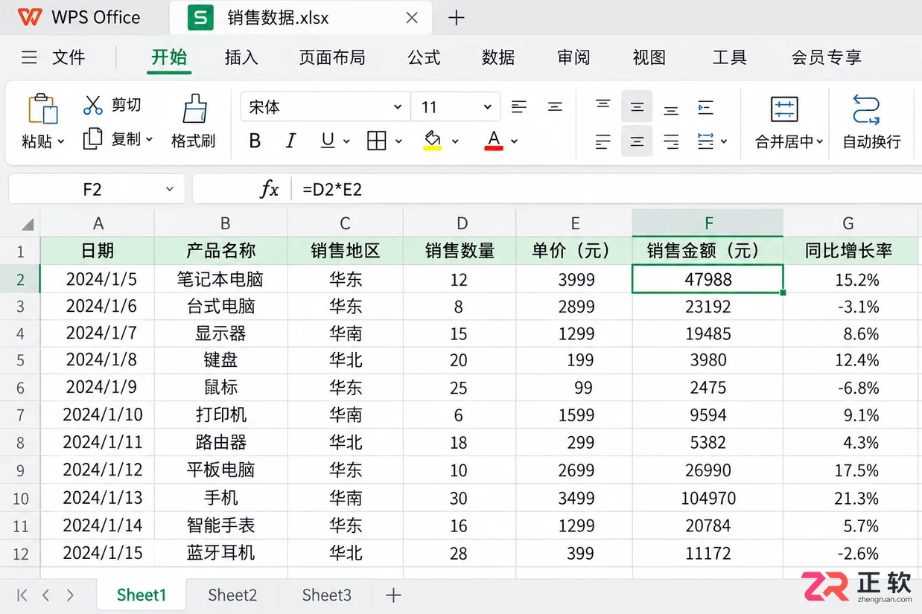Toggle Bold formatting
This screenshot has width=922, height=614.
[x=255, y=141]
